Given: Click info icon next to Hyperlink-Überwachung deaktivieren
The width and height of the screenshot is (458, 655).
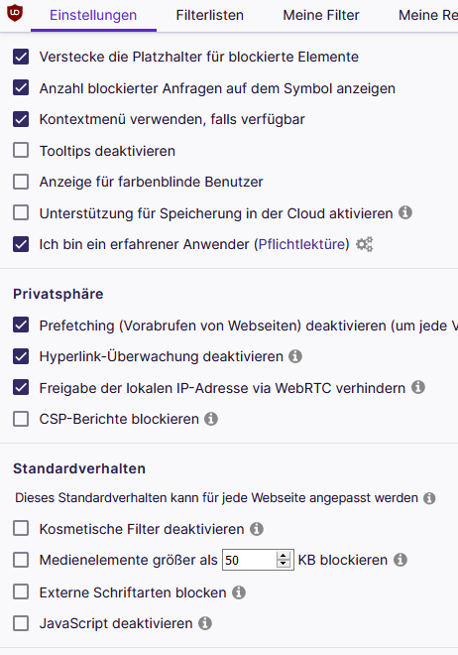Looking at the screenshot, I should click(295, 356).
